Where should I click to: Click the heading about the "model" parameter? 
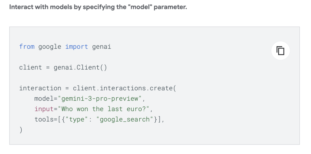coord(98,7)
